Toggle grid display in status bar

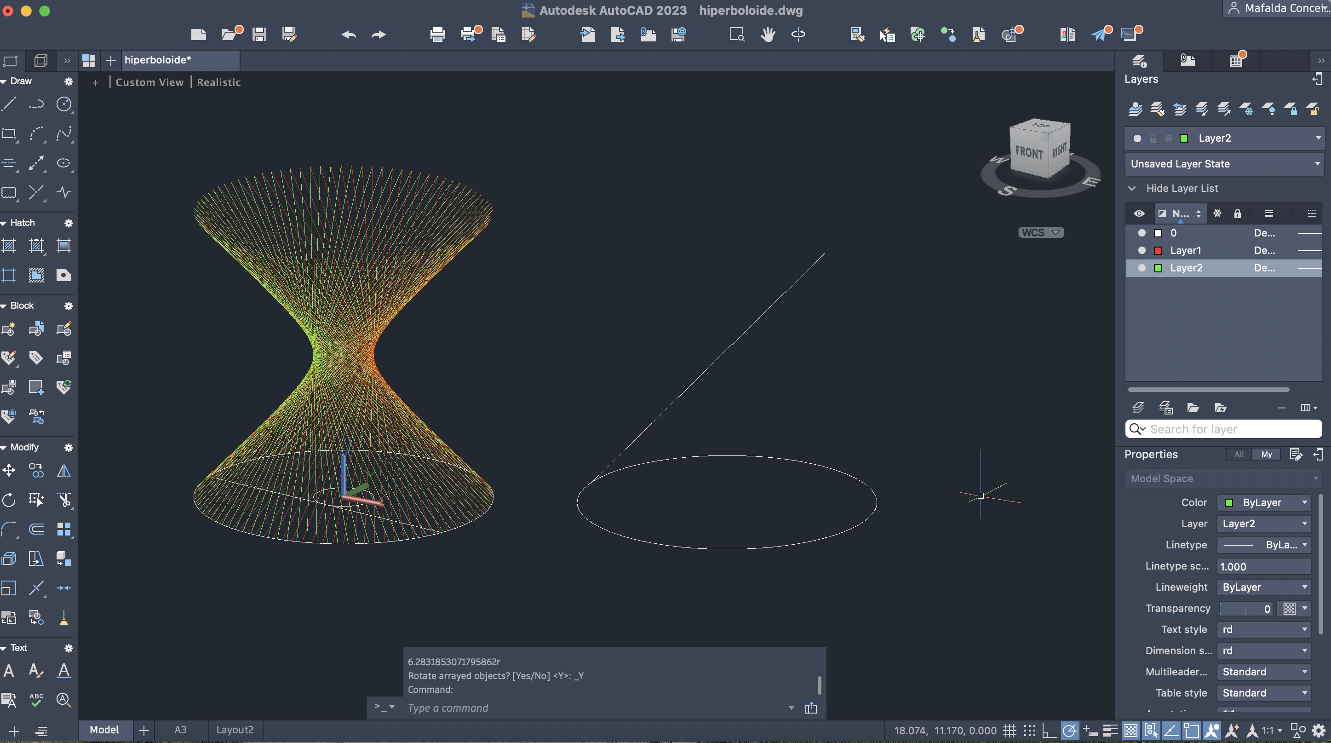coord(1009,731)
